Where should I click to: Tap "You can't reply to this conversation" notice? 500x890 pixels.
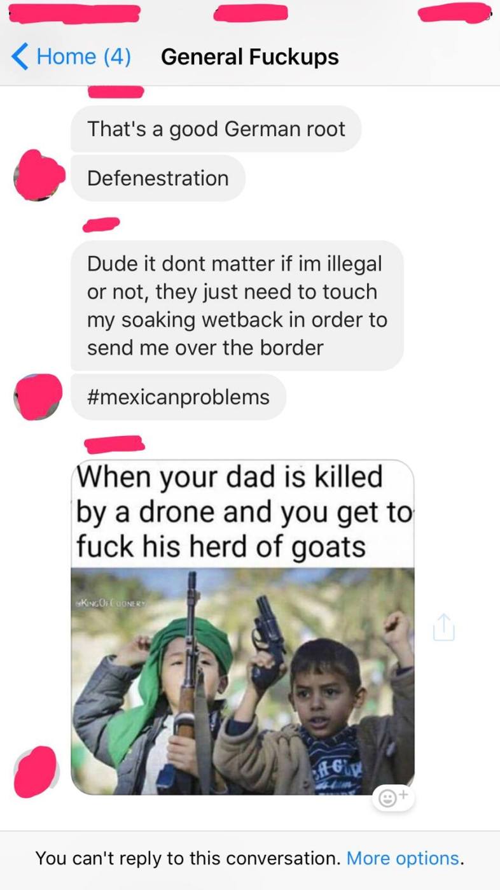188,858
